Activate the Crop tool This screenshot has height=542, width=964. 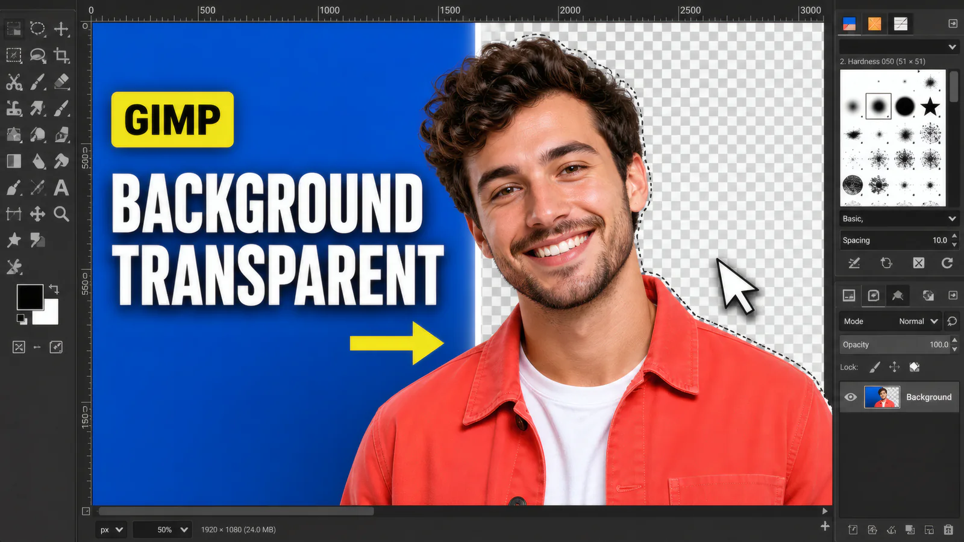61,56
